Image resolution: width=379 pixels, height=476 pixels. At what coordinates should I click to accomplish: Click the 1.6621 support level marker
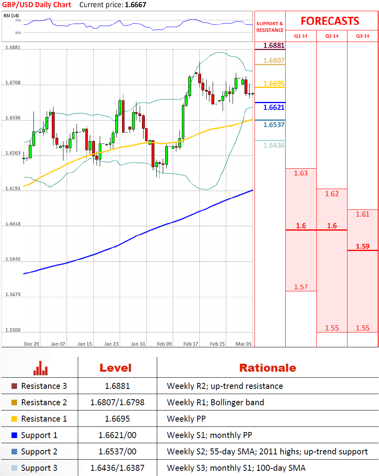[274, 108]
